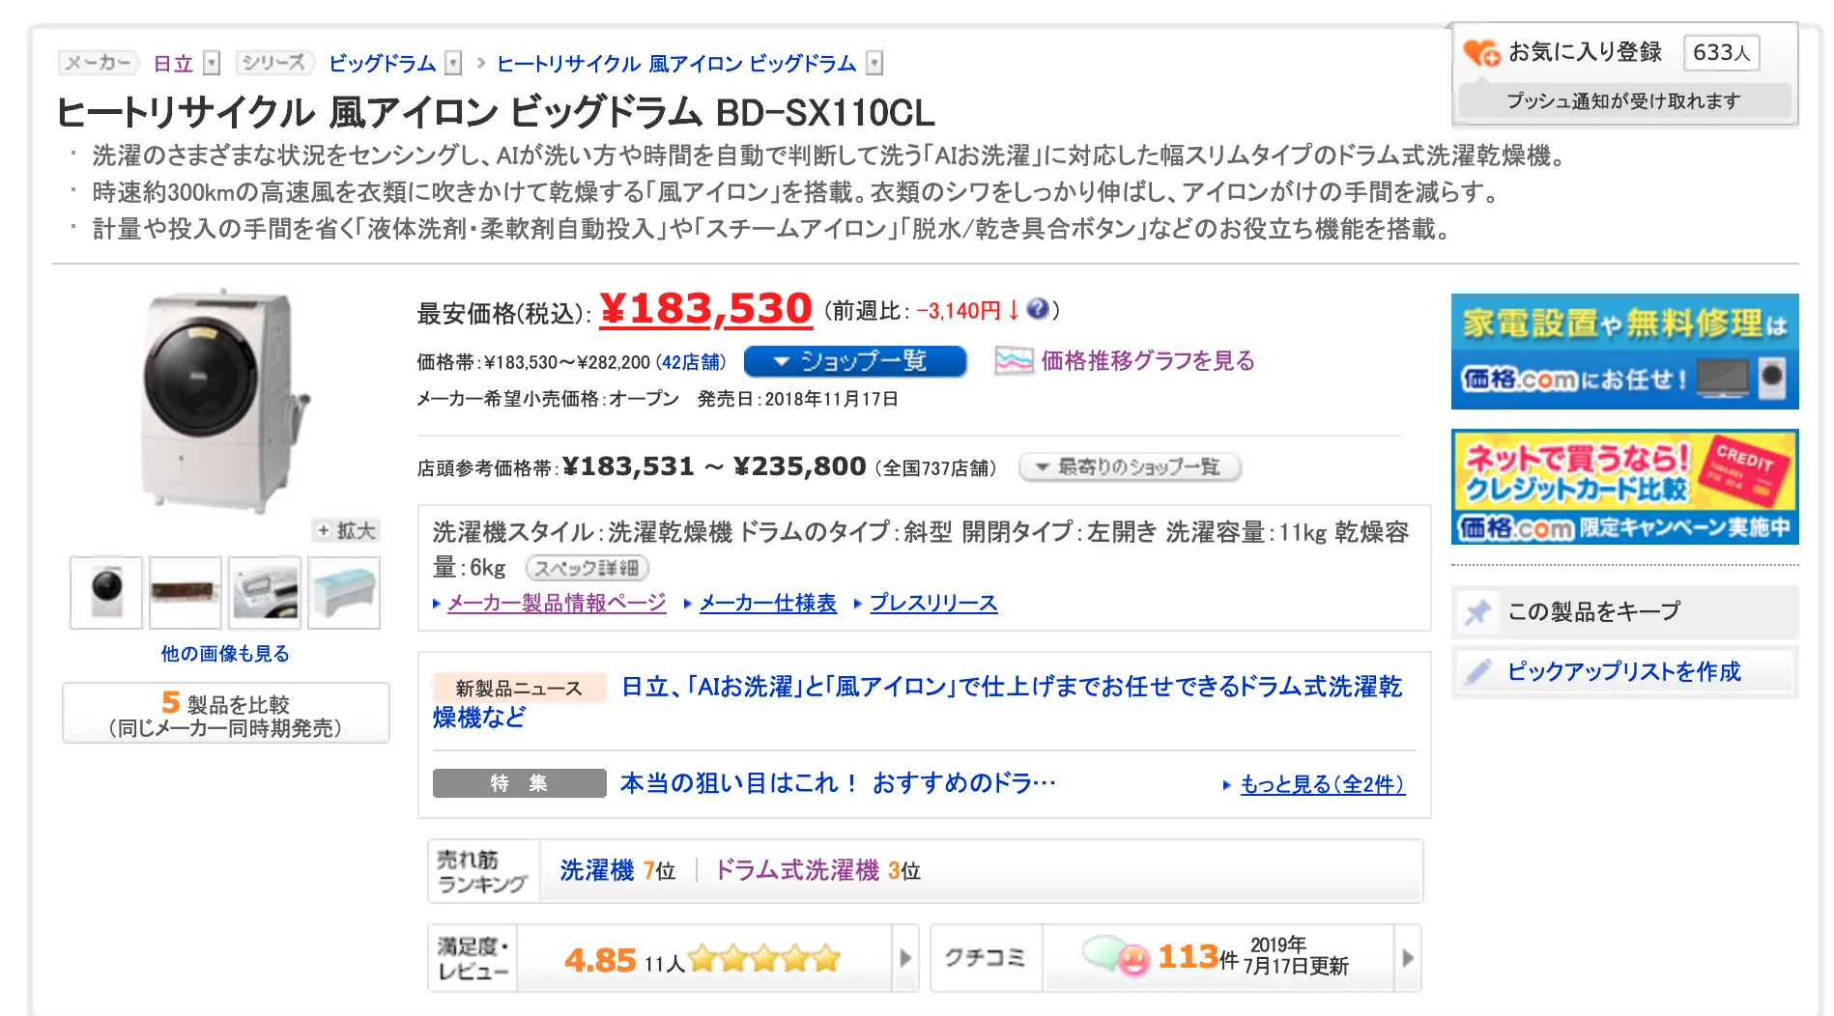Select the front view washer thumbnail

[x=106, y=592]
